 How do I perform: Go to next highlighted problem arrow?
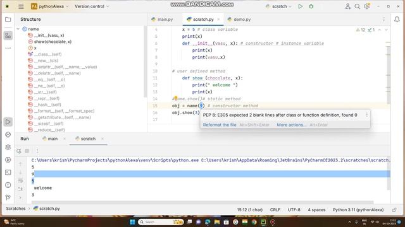coord(386,30)
